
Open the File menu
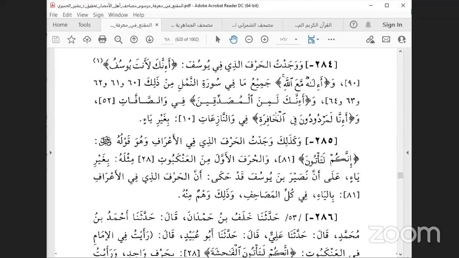53,15
